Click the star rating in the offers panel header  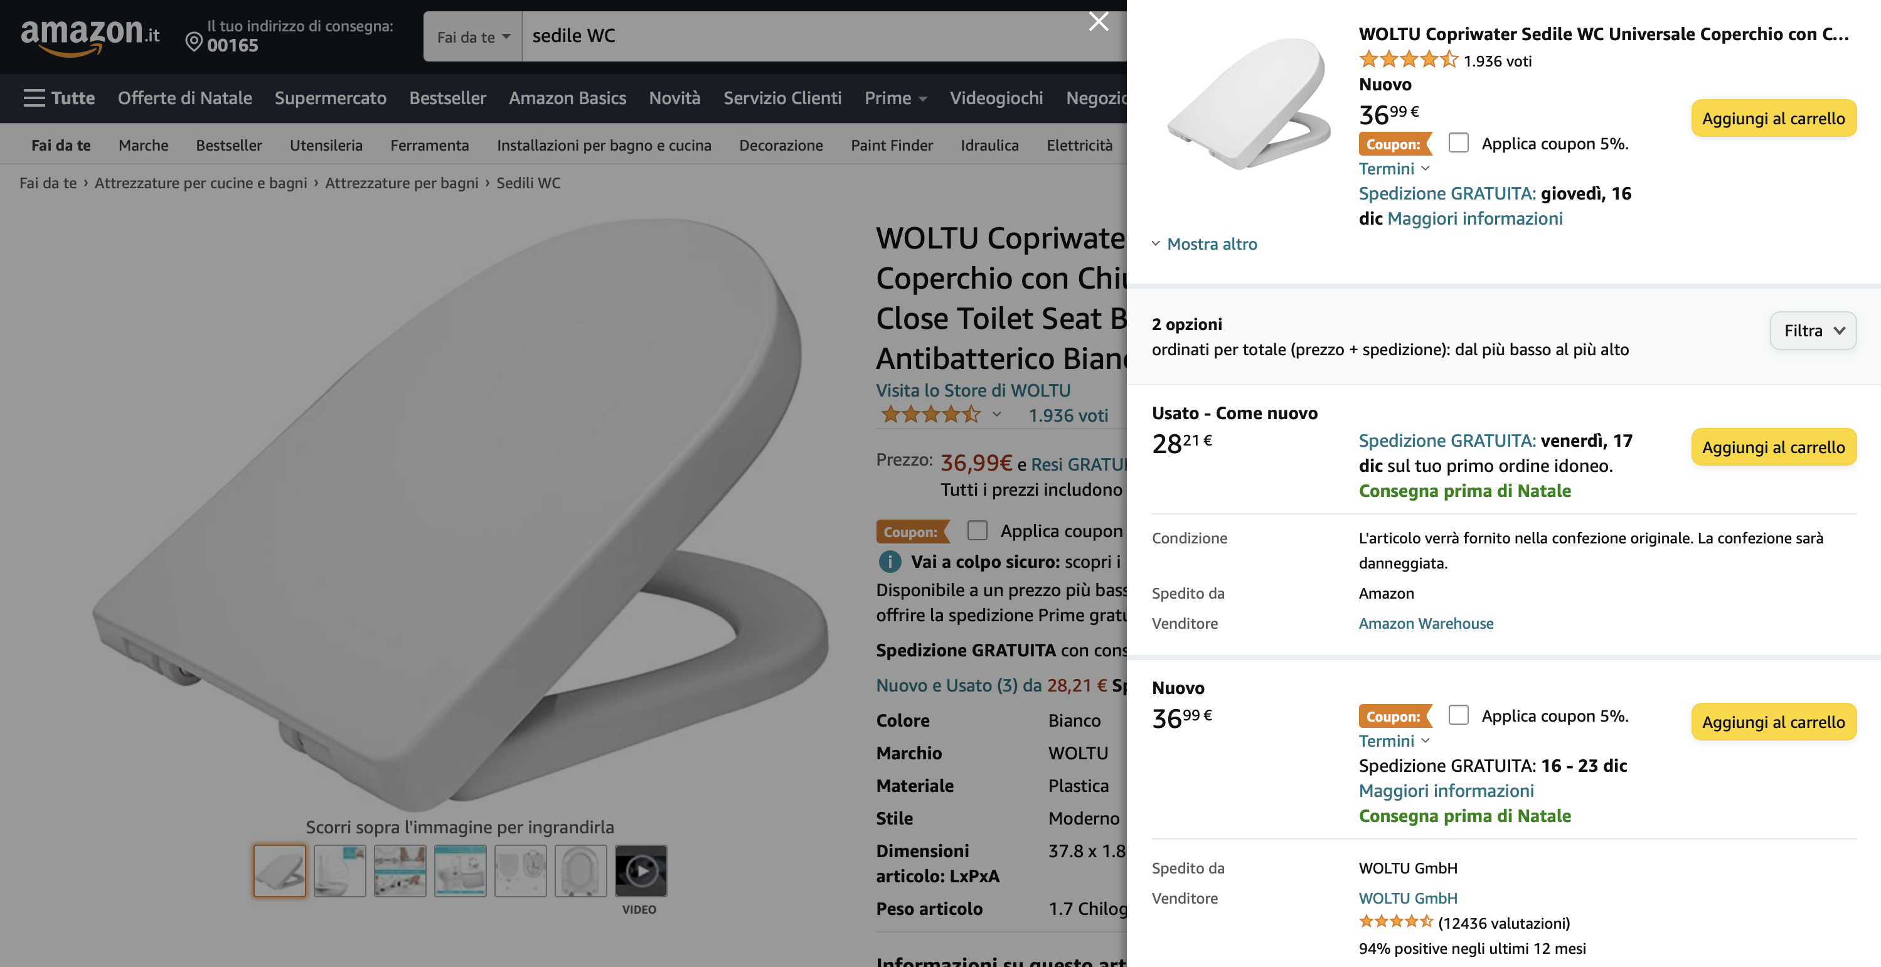1407,60
